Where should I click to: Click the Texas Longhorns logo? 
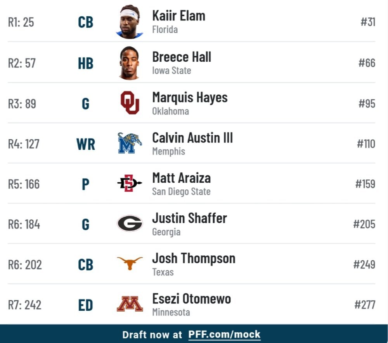130,263
